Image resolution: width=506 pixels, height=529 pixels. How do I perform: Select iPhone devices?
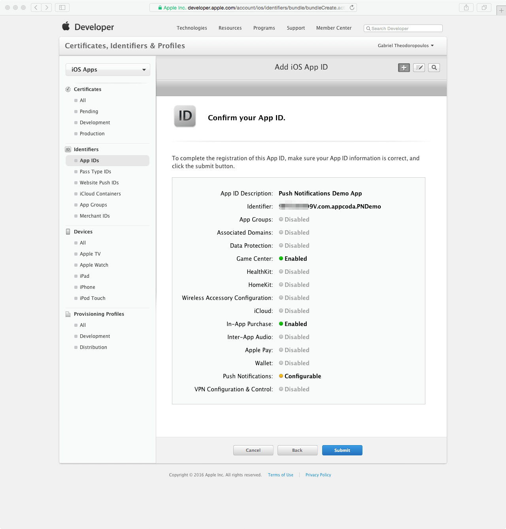click(87, 287)
